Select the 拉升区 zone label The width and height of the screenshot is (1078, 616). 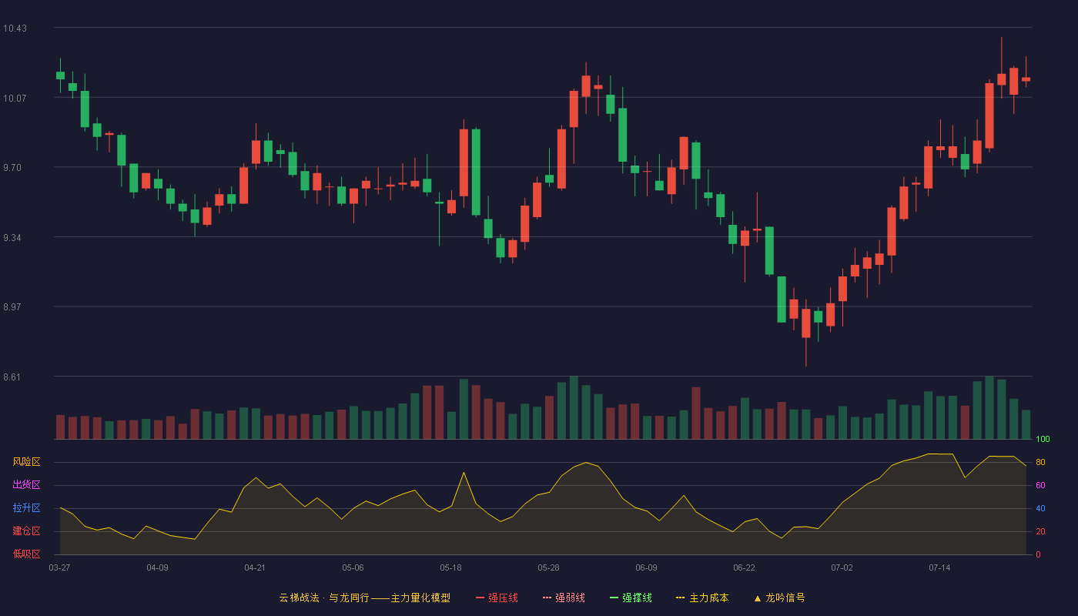(26, 508)
